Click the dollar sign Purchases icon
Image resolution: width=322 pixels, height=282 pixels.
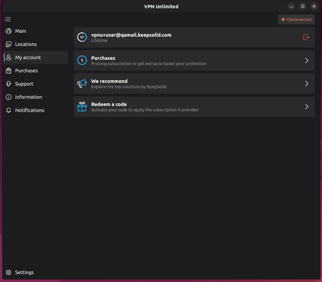[82, 60]
